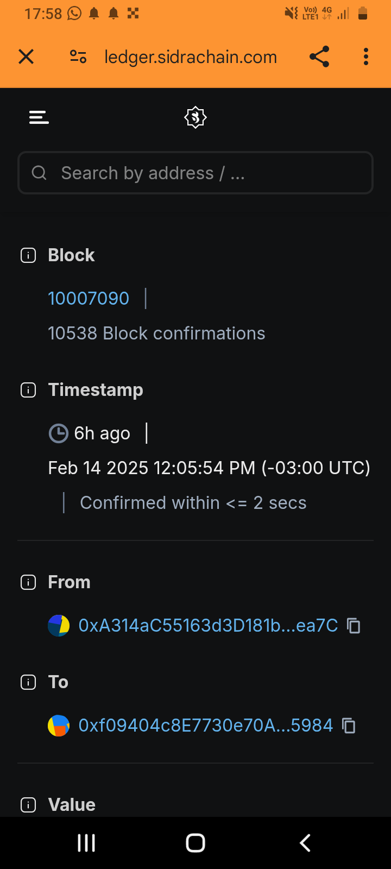
Task: Focus the Search by address field
Action: point(195,173)
